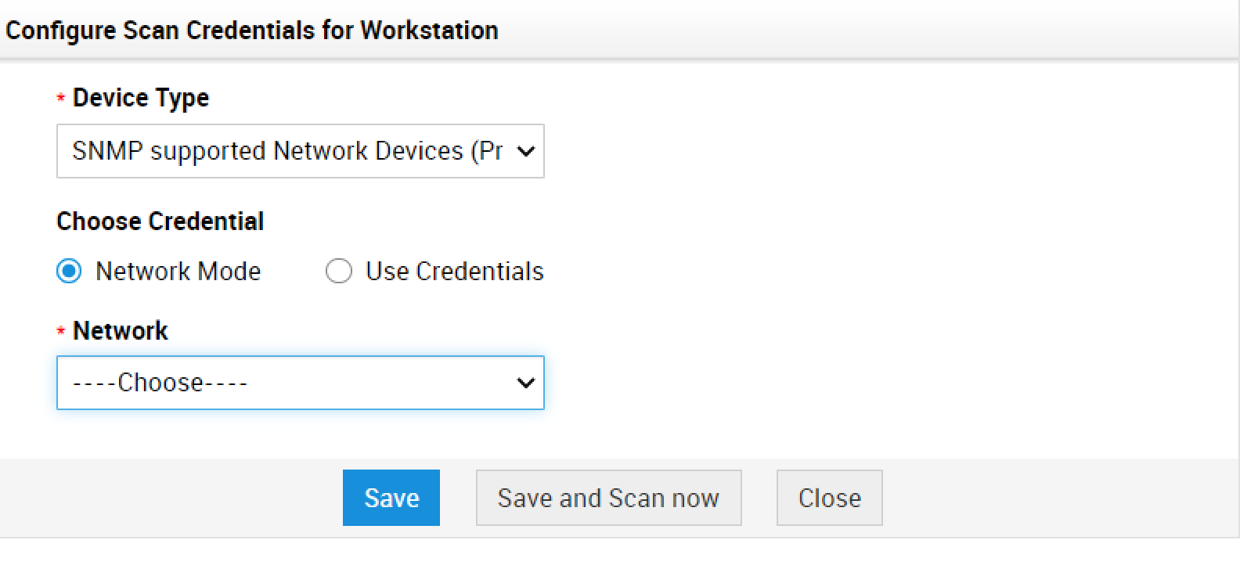This screenshot has height=576, width=1240.
Task: Click Save and Scan now
Action: [x=608, y=498]
